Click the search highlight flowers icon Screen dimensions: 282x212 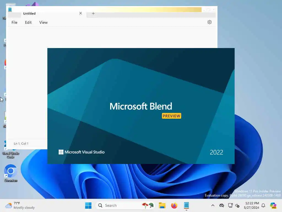coord(148,205)
